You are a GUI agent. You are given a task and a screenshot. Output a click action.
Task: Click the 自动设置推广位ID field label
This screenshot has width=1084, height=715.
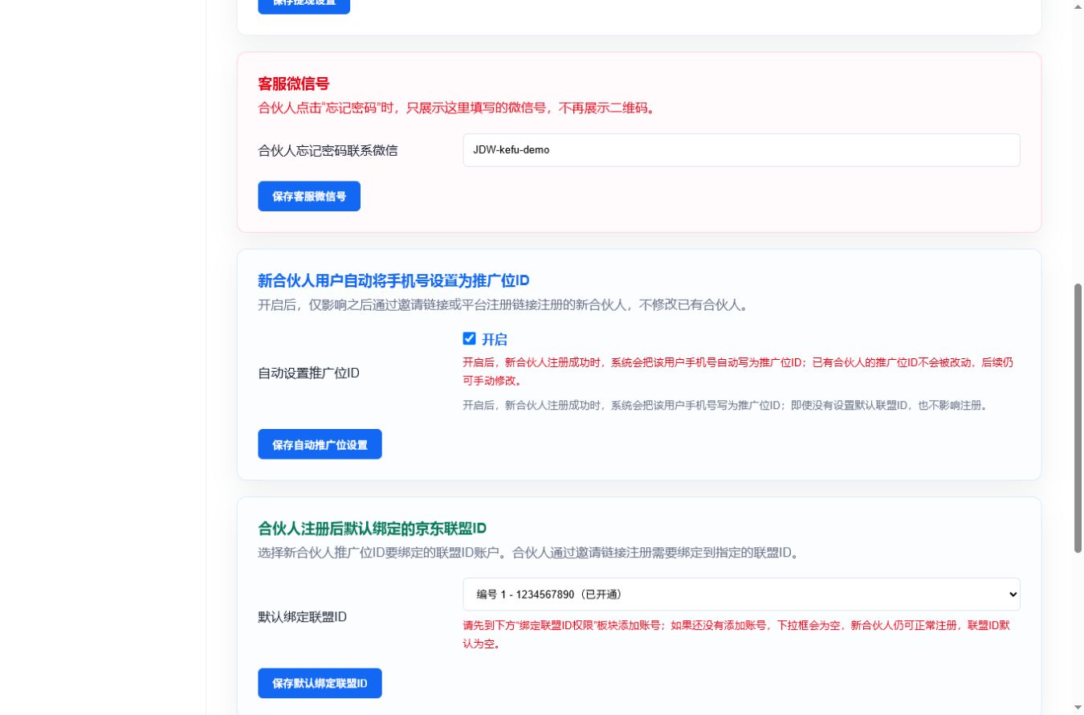click(x=308, y=374)
